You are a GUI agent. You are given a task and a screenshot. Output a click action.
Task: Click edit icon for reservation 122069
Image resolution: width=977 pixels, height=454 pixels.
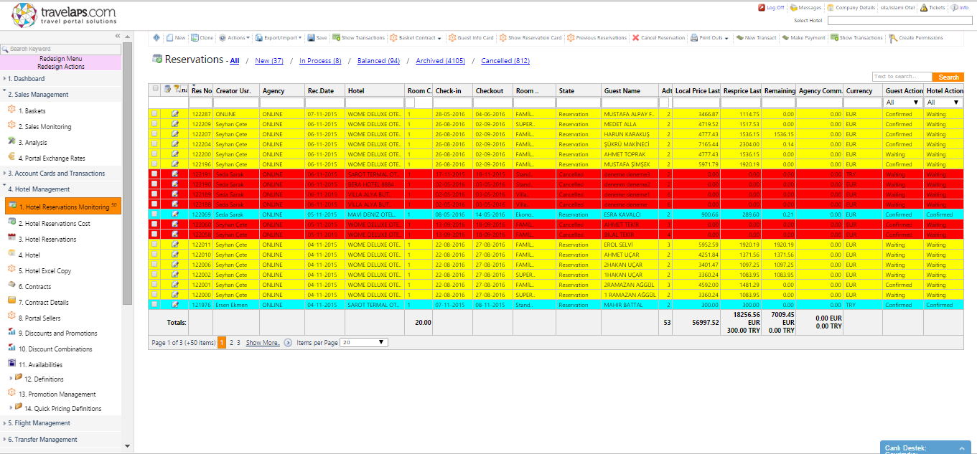175,214
